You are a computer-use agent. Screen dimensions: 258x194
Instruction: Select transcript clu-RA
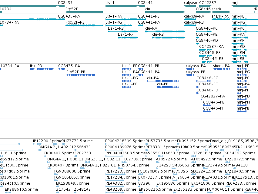tap(151, 28)
